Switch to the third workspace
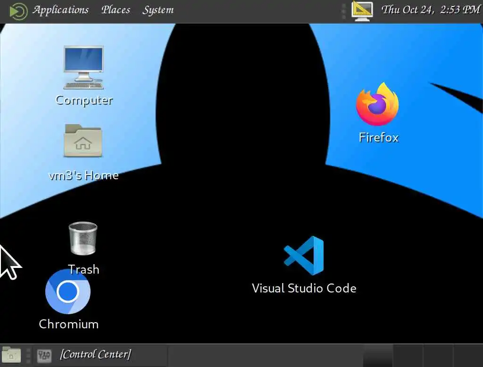Image resolution: width=483 pixels, height=367 pixels. click(438, 356)
